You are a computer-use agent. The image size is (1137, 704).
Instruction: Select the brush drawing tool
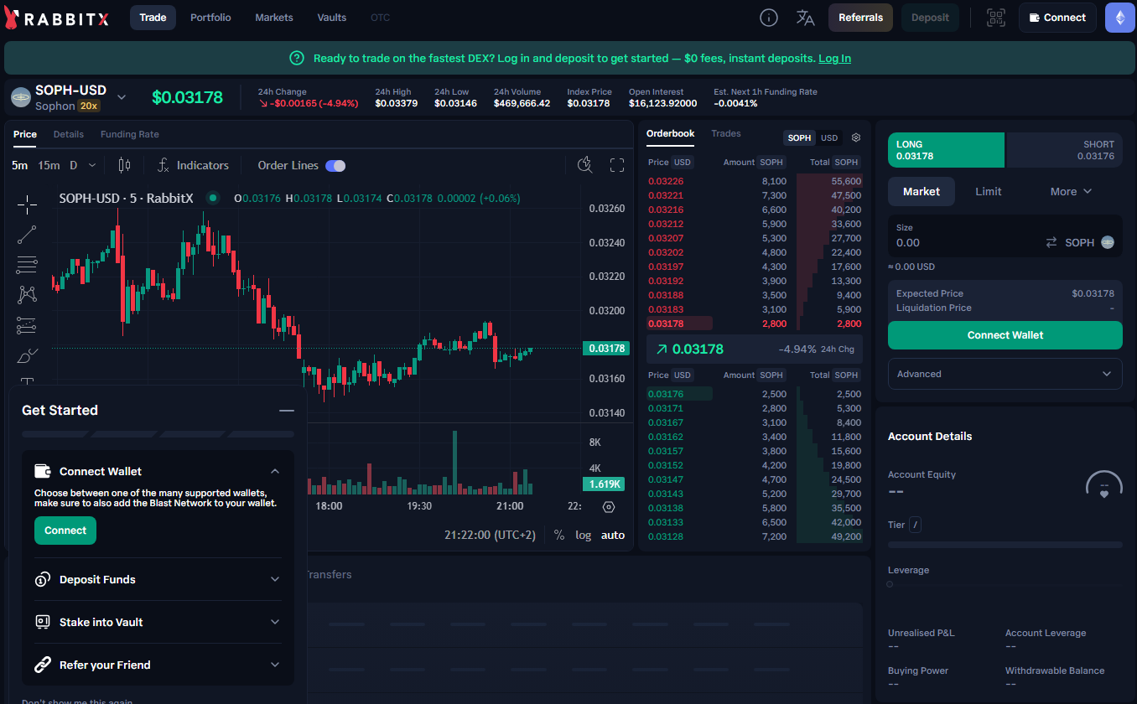[x=27, y=355]
